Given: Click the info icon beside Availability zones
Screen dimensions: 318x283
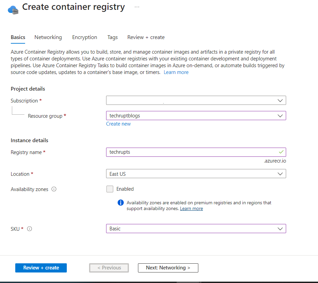Looking at the screenshot, I should click(x=54, y=189).
